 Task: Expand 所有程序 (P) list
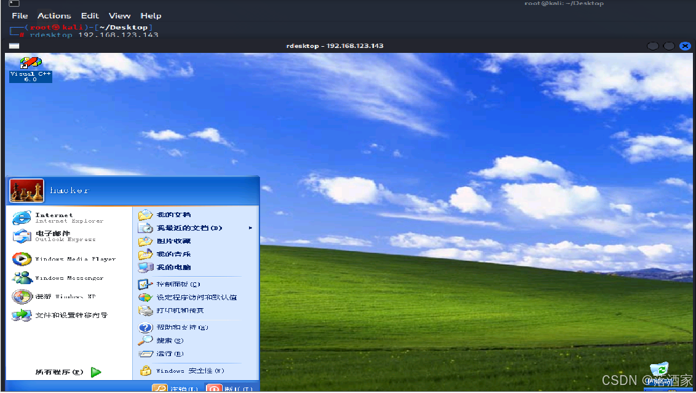coord(68,372)
